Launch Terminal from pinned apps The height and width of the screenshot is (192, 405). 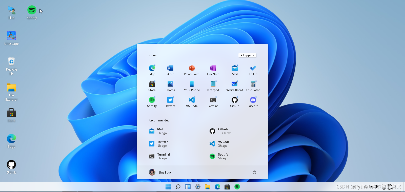[213, 102]
